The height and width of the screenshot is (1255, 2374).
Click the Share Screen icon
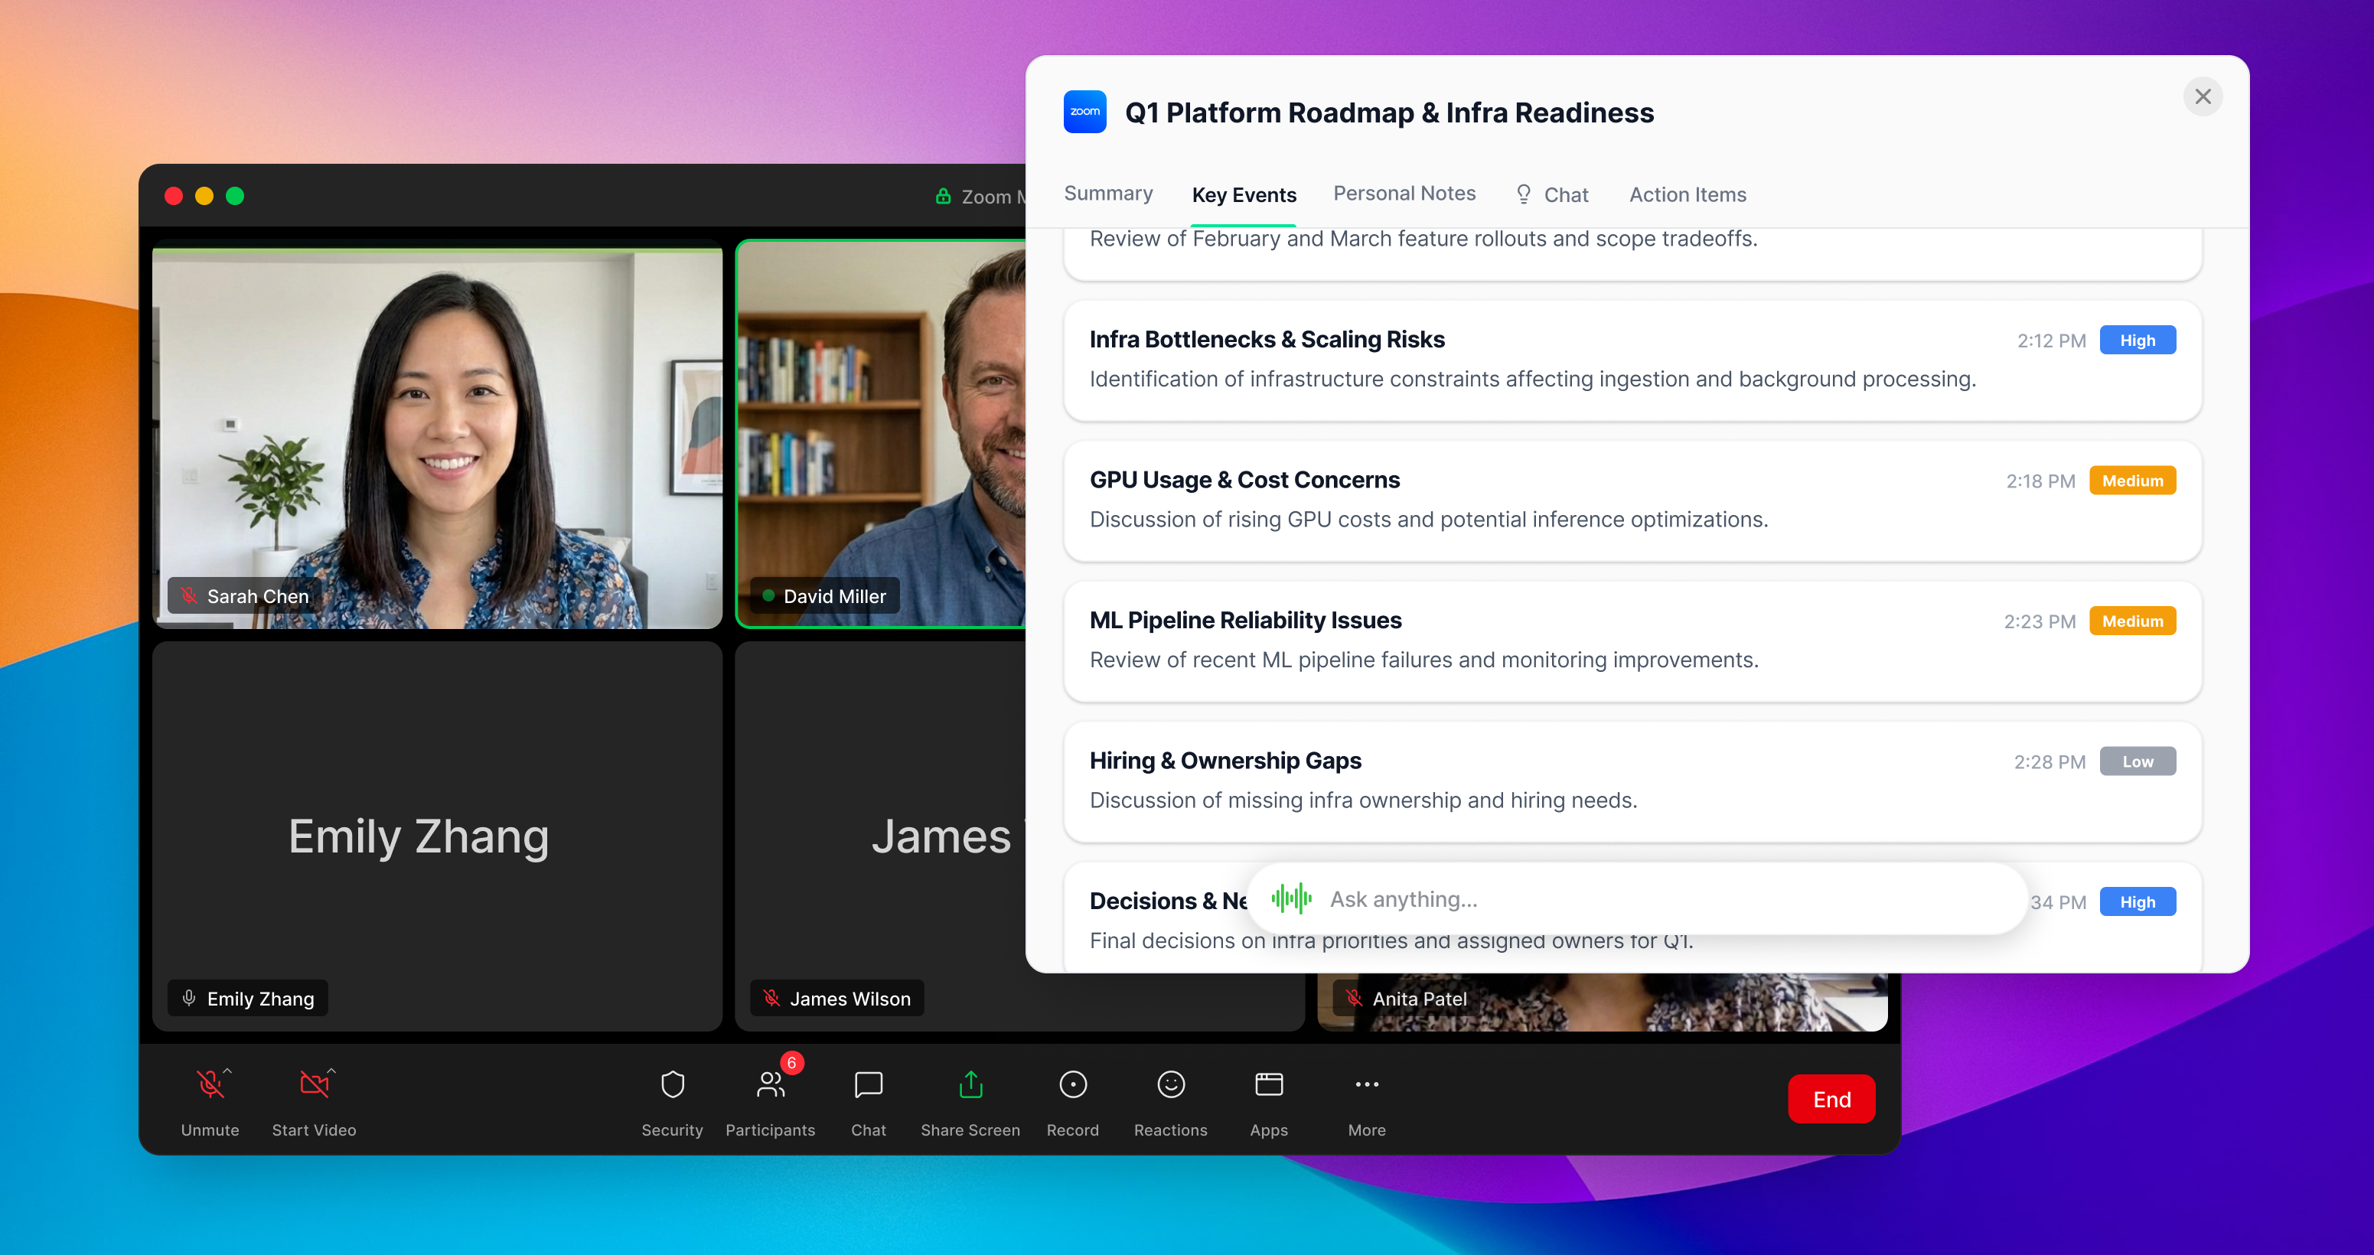(x=970, y=1085)
